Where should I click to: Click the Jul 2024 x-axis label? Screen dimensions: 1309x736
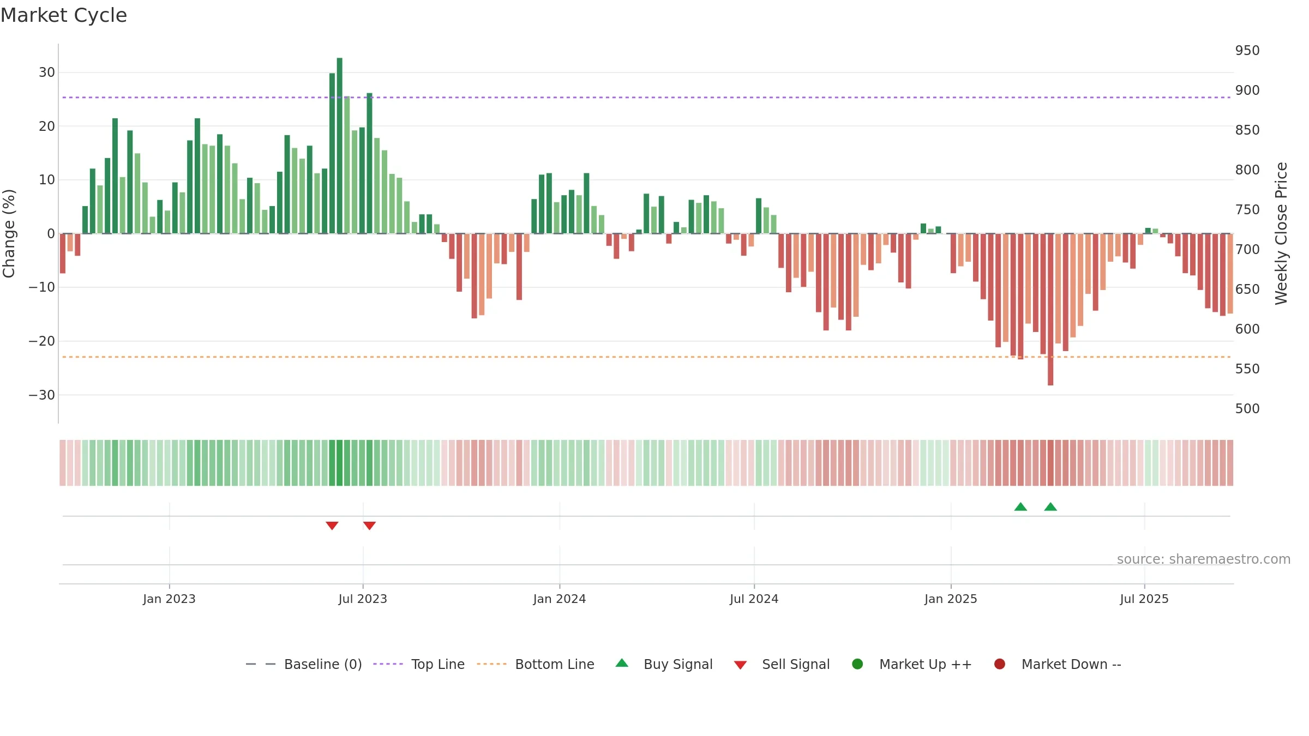(x=754, y=599)
